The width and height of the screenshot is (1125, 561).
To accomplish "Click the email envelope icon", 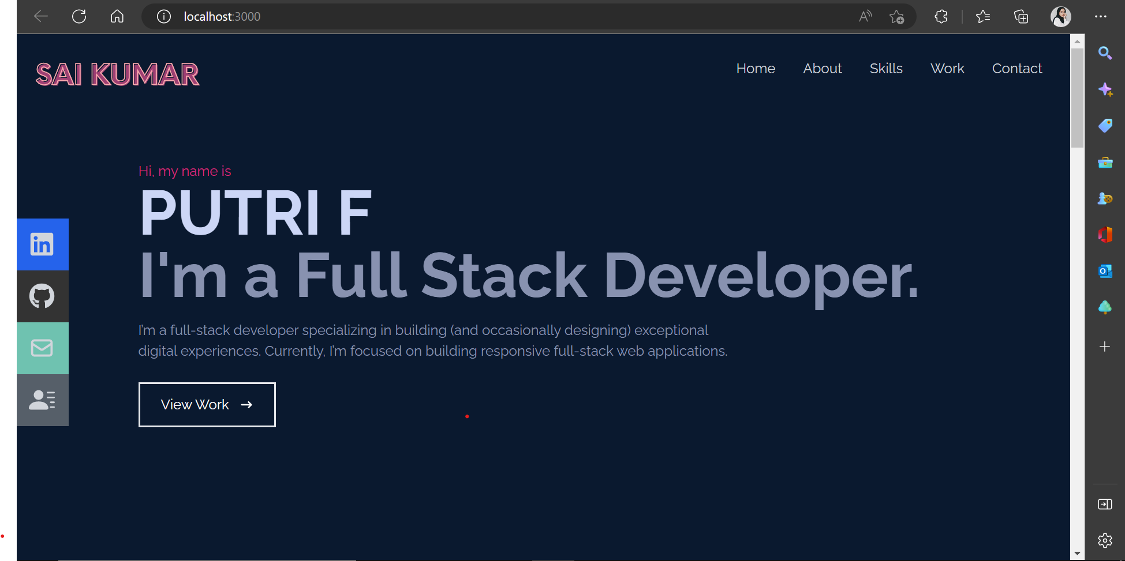I will click(x=42, y=348).
